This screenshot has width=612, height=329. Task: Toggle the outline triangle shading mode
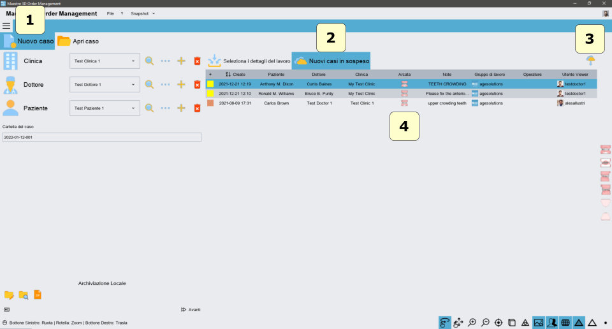pos(592,323)
